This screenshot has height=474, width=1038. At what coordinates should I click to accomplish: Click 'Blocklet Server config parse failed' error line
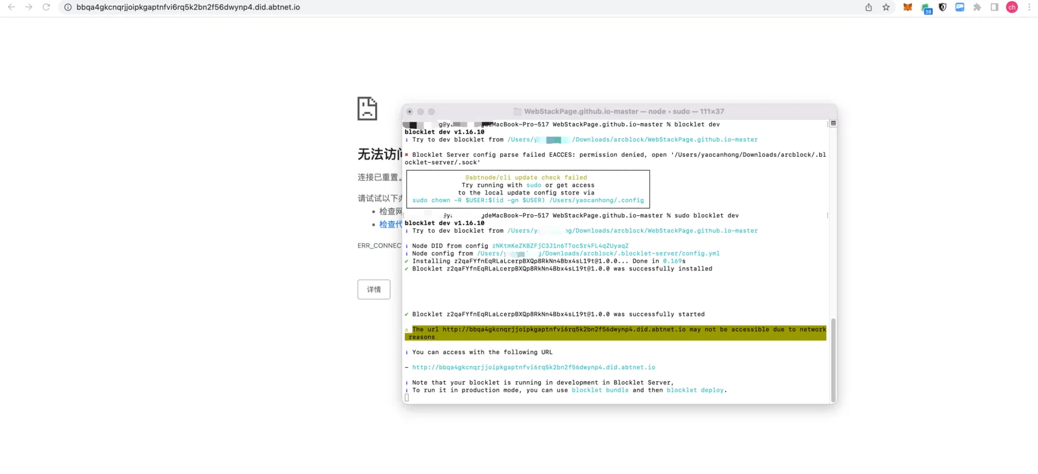pyautogui.click(x=616, y=159)
